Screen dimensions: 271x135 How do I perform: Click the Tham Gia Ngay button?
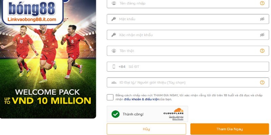coord(230,129)
